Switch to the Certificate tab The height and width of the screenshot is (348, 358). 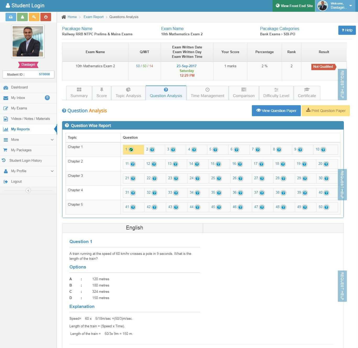tap(307, 93)
